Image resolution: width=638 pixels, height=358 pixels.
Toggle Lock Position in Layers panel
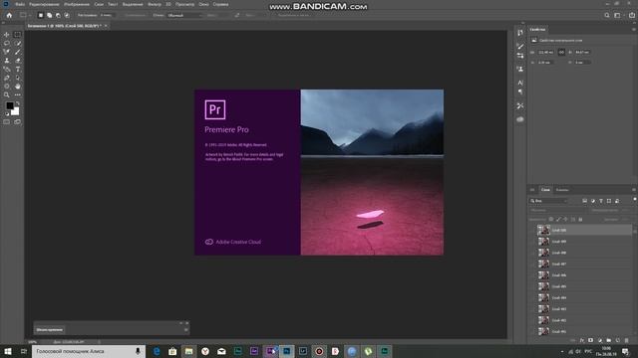565,219
